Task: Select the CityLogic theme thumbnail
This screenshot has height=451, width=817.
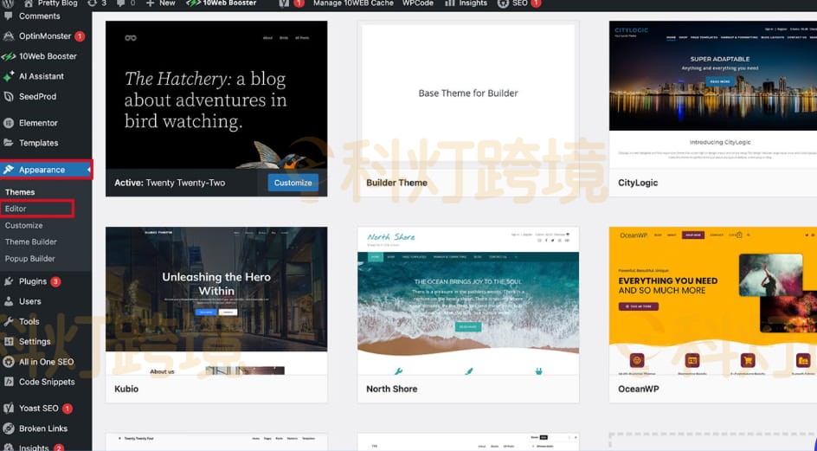Action: point(713,95)
